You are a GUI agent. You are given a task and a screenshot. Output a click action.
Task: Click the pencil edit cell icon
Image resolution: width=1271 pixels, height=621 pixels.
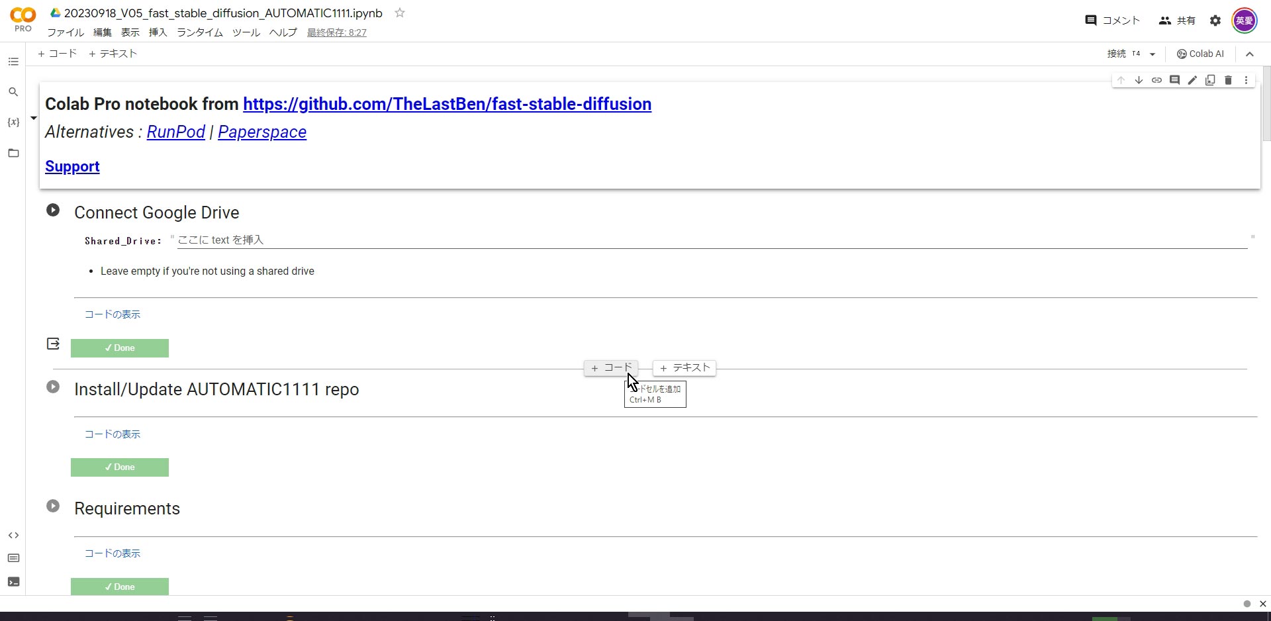(x=1192, y=80)
